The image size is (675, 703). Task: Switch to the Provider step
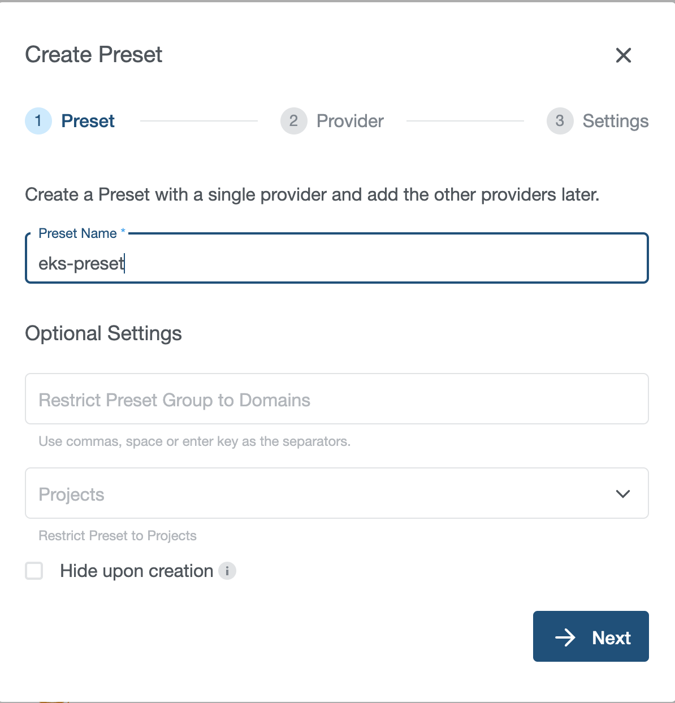click(x=349, y=121)
